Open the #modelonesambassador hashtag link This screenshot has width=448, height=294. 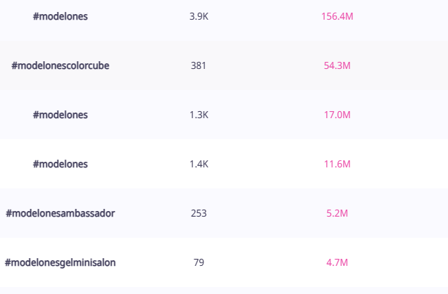point(61,213)
